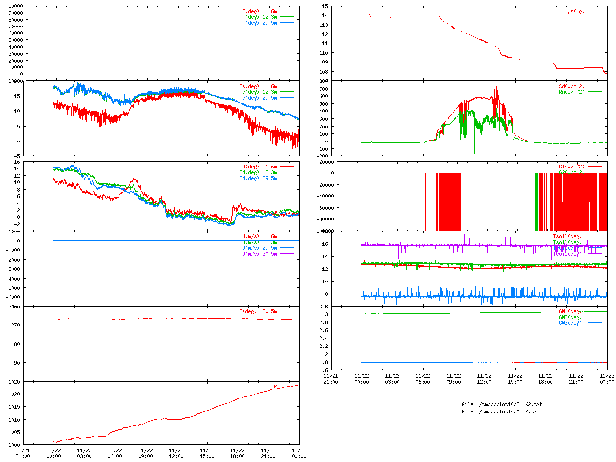The width and height of the screenshot is (616, 462).
Task: Click the MET2.txt file path text
Action: [500, 411]
